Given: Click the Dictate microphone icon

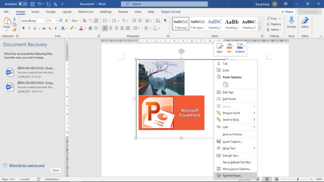Looking at the screenshot, I should tap(291, 20).
